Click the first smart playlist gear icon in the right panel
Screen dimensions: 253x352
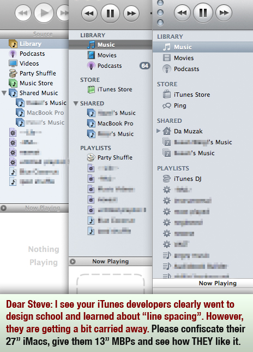pos(167,190)
